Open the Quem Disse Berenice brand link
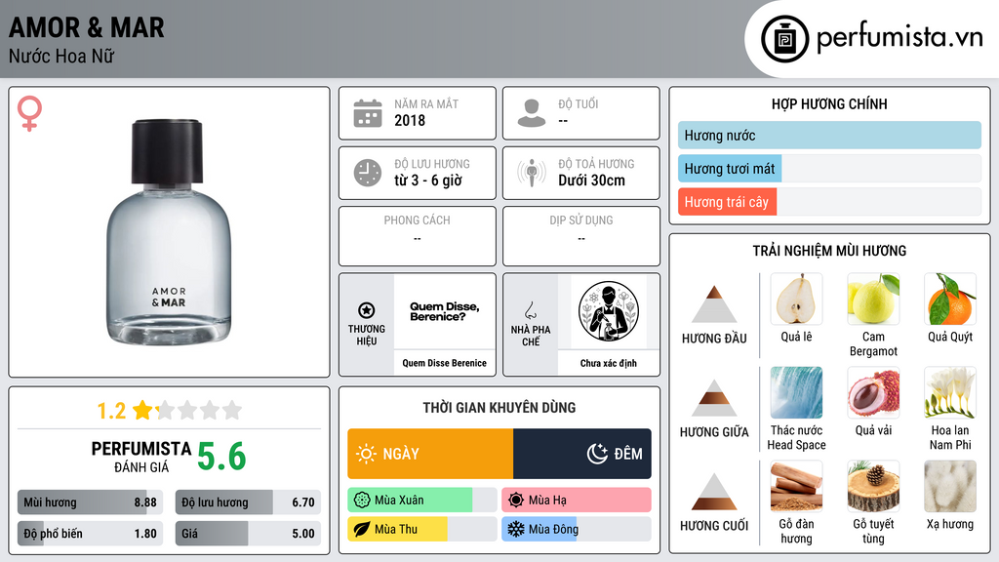This screenshot has width=999, height=562. 444,363
